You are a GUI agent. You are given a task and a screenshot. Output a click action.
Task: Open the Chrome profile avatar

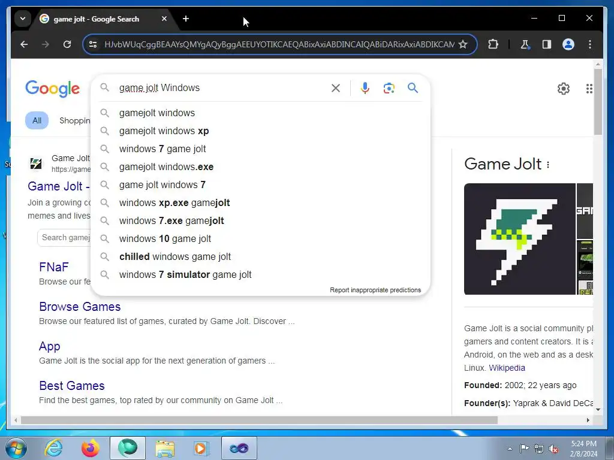pos(568,44)
